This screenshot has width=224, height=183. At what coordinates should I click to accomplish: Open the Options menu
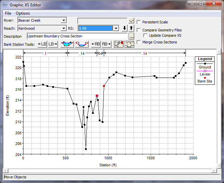(x=23, y=13)
